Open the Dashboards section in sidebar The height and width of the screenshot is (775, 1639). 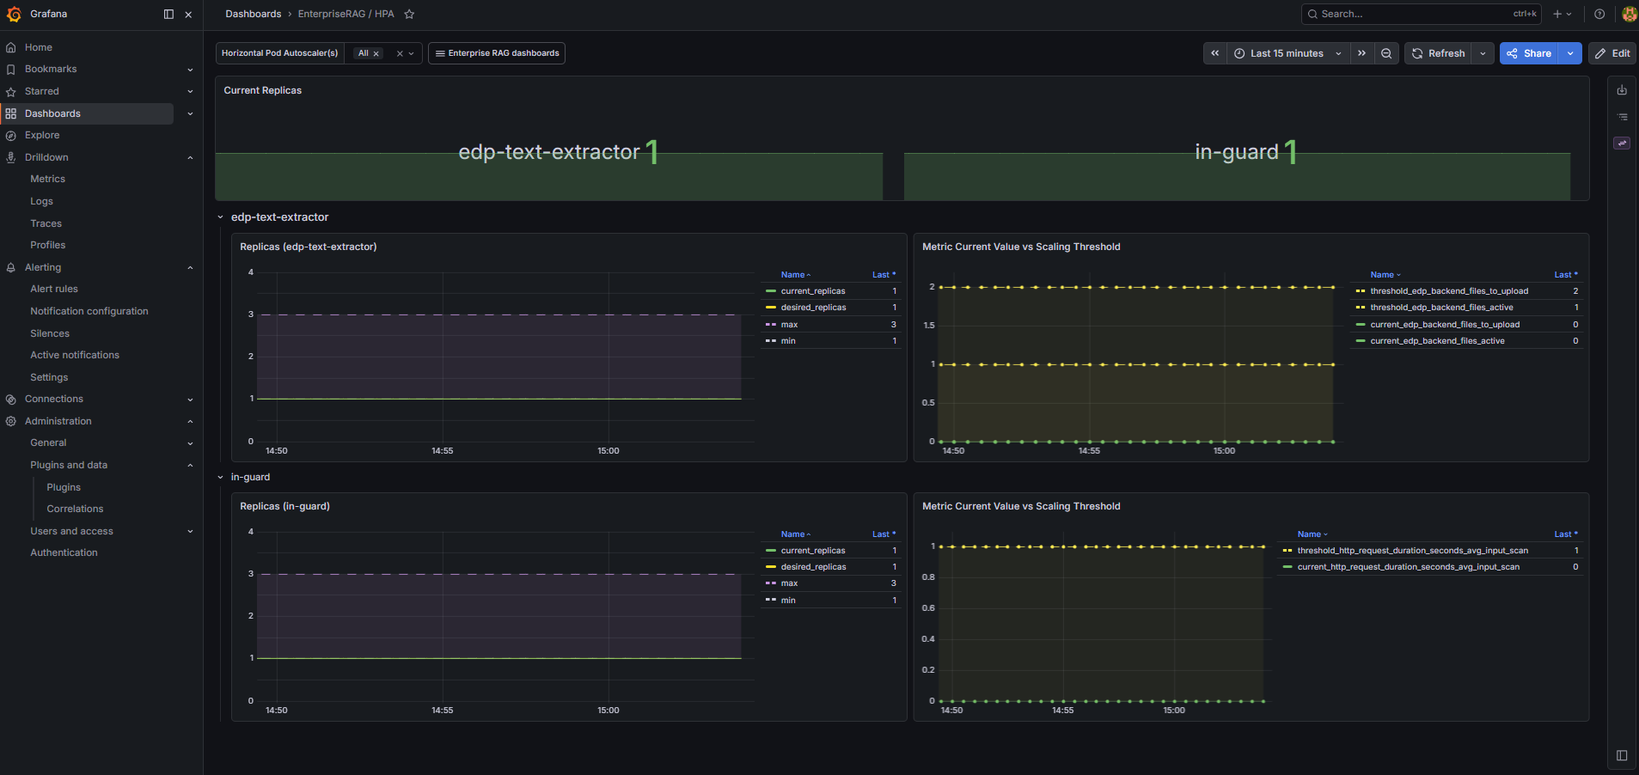(x=52, y=113)
